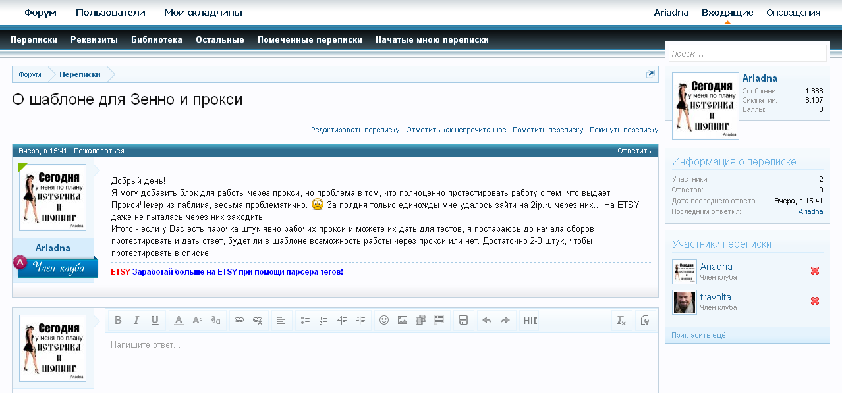The width and height of the screenshot is (842, 393).
Task: Open Мои складчины top menu
Action: (x=204, y=13)
